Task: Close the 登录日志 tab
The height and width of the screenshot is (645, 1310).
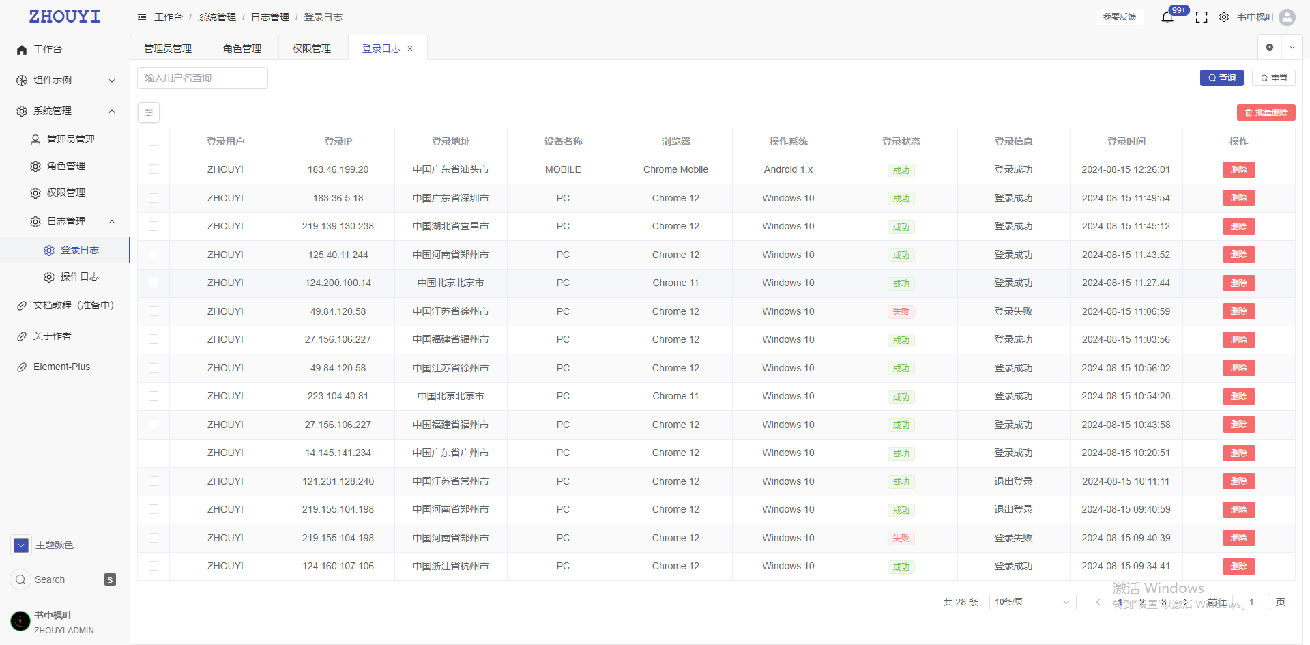Action: pyautogui.click(x=410, y=48)
